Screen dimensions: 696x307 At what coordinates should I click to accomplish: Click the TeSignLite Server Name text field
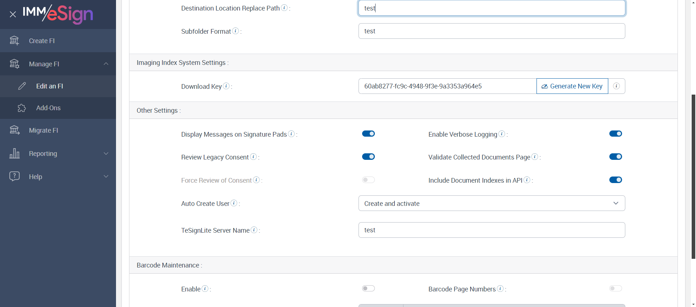click(492, 230)
